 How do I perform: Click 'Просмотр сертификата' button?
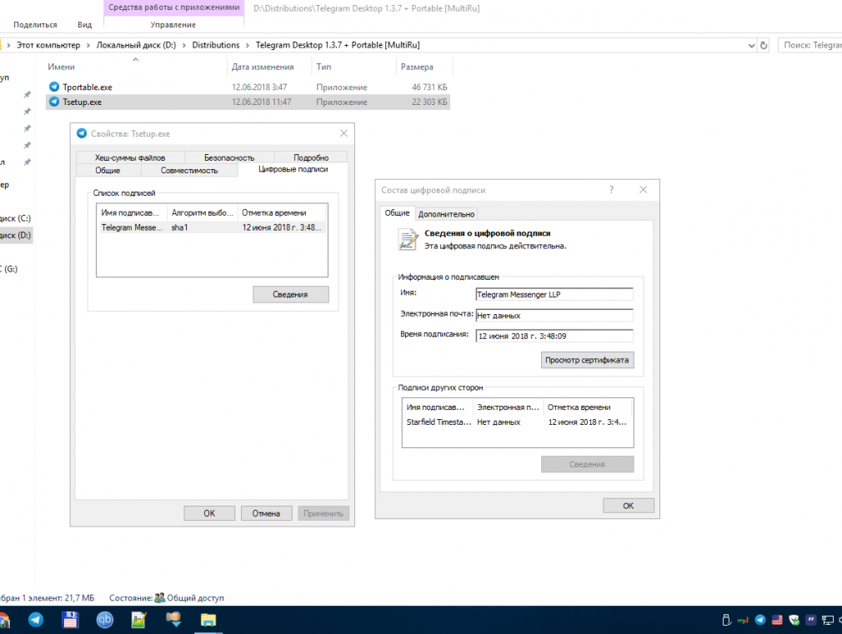coord(587,360)
